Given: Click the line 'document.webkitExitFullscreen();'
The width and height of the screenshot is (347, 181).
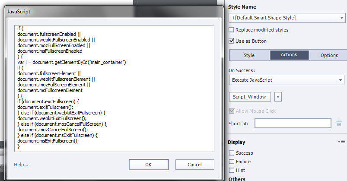Looking at the screenshot, I should click(x=52, y=118).
